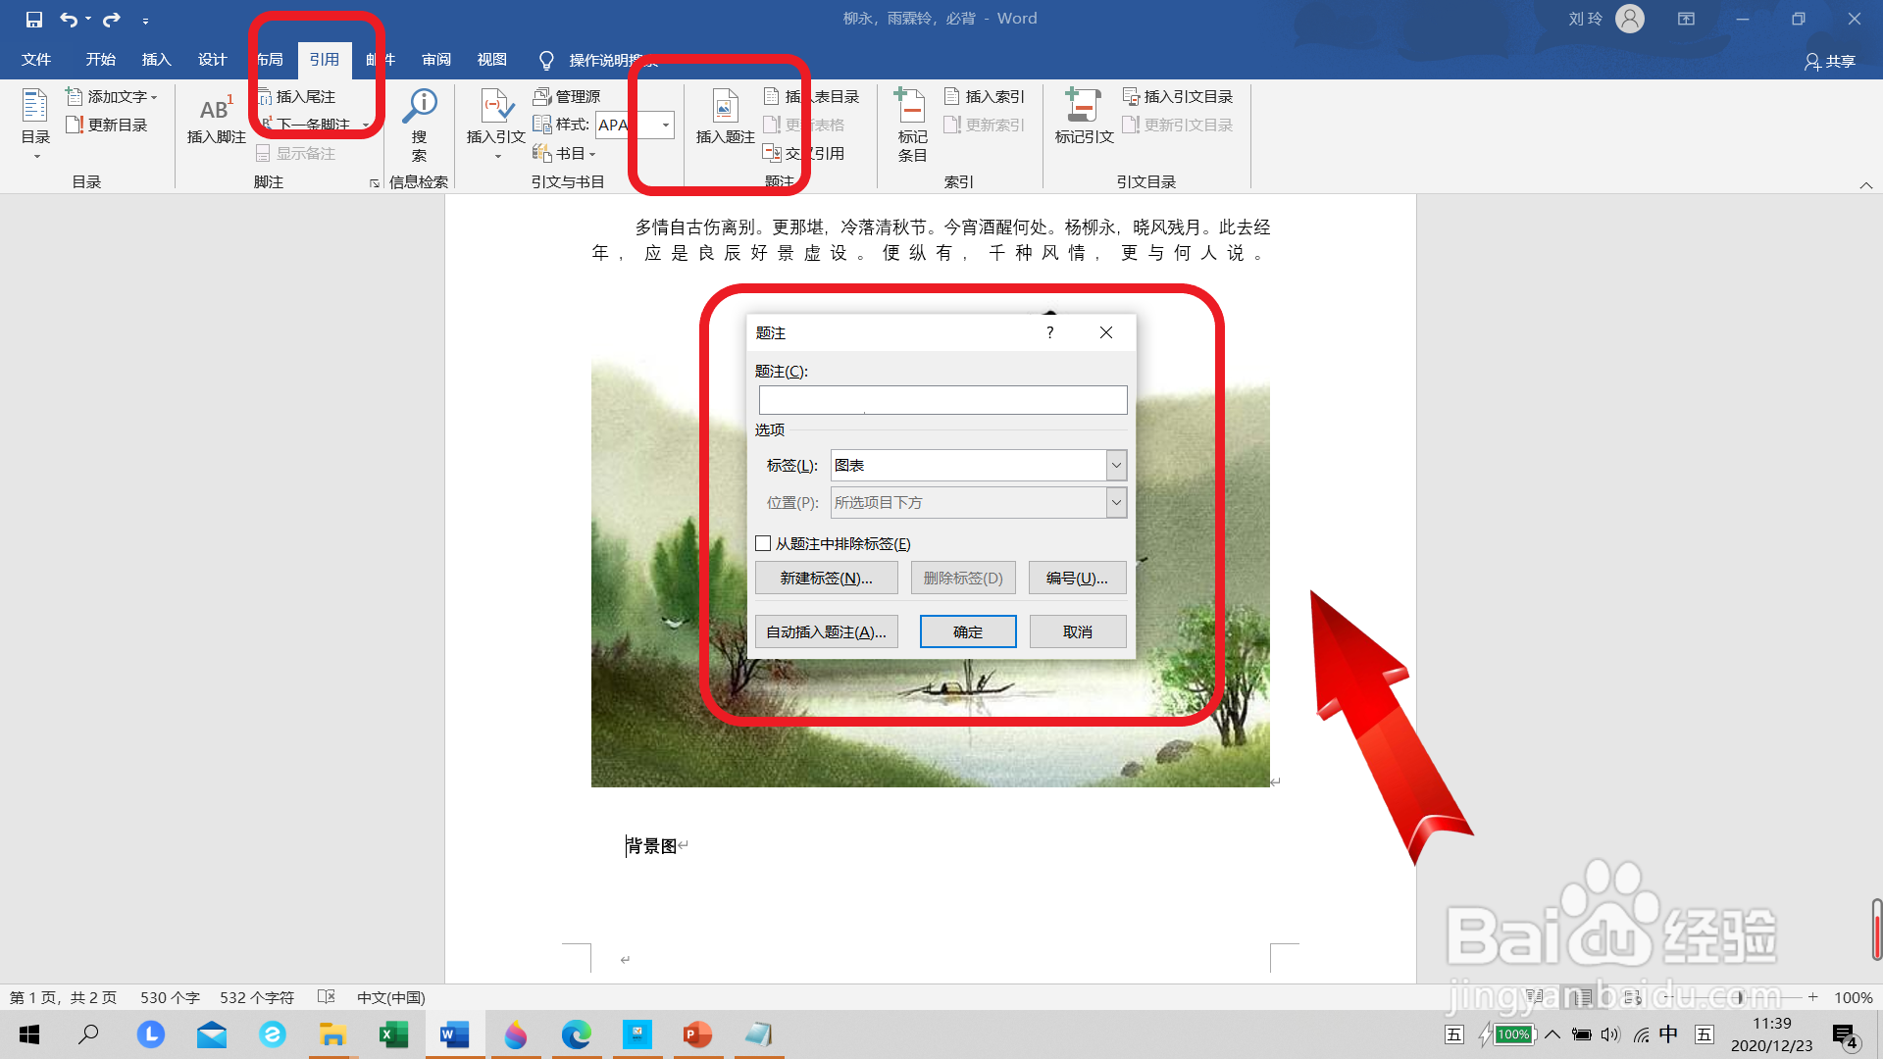Image resolution: width=1883 pixels, height=1059 pixels.
Task: Click language 中文(中国) in status bar
Action: pyautogui.click(x=390, y=997)
